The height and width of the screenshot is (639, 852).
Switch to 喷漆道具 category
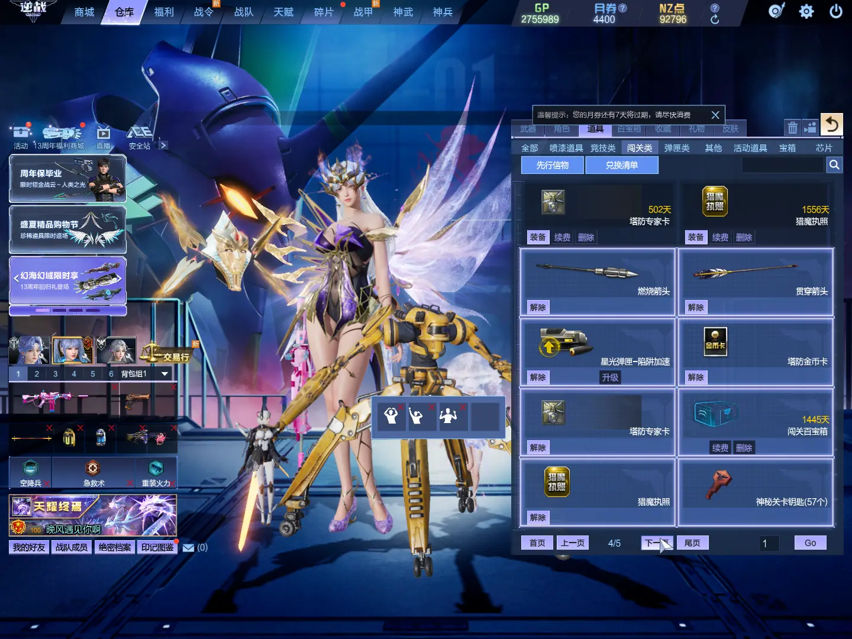point(566,148)
